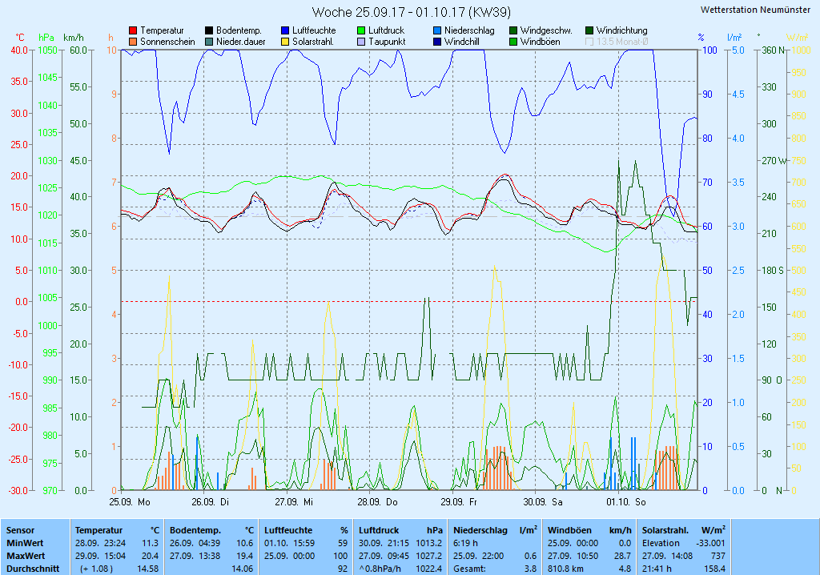Click the bright green Luftdruck legend square

coord(362,30)
